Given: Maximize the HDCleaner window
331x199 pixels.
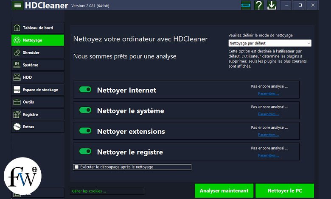Looking at the screenshot, I should (300, 5).
